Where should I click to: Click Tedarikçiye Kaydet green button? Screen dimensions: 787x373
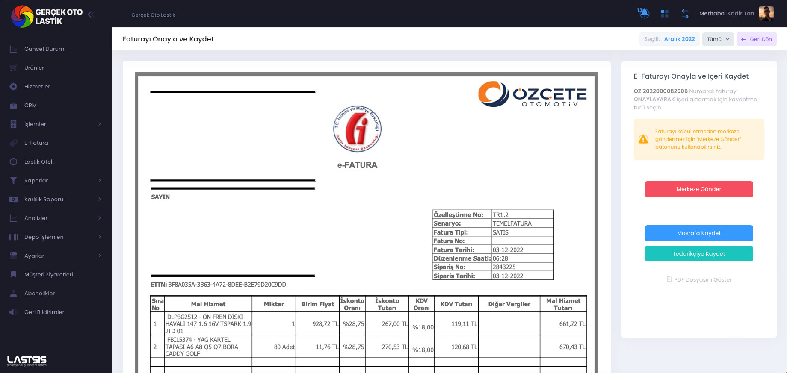pos(699,254)
